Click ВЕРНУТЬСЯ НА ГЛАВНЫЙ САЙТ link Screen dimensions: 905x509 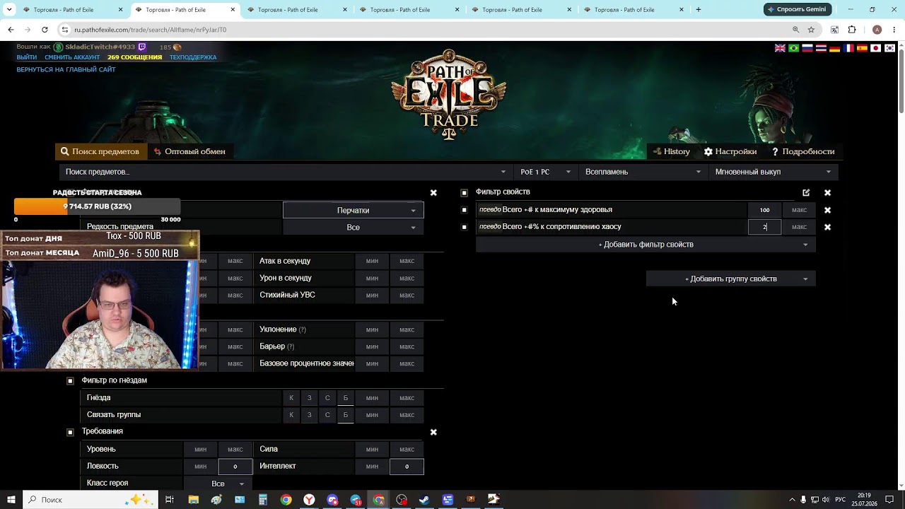click(x=66, y=69)
